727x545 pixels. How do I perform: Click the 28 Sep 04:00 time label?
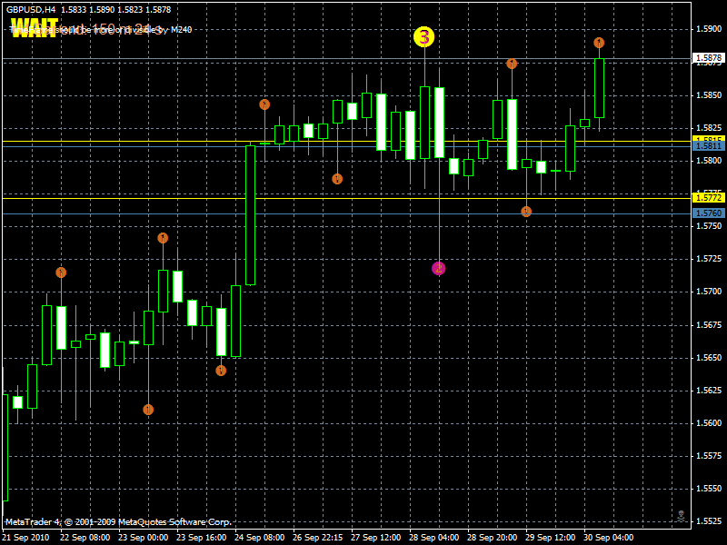[434, 538]
